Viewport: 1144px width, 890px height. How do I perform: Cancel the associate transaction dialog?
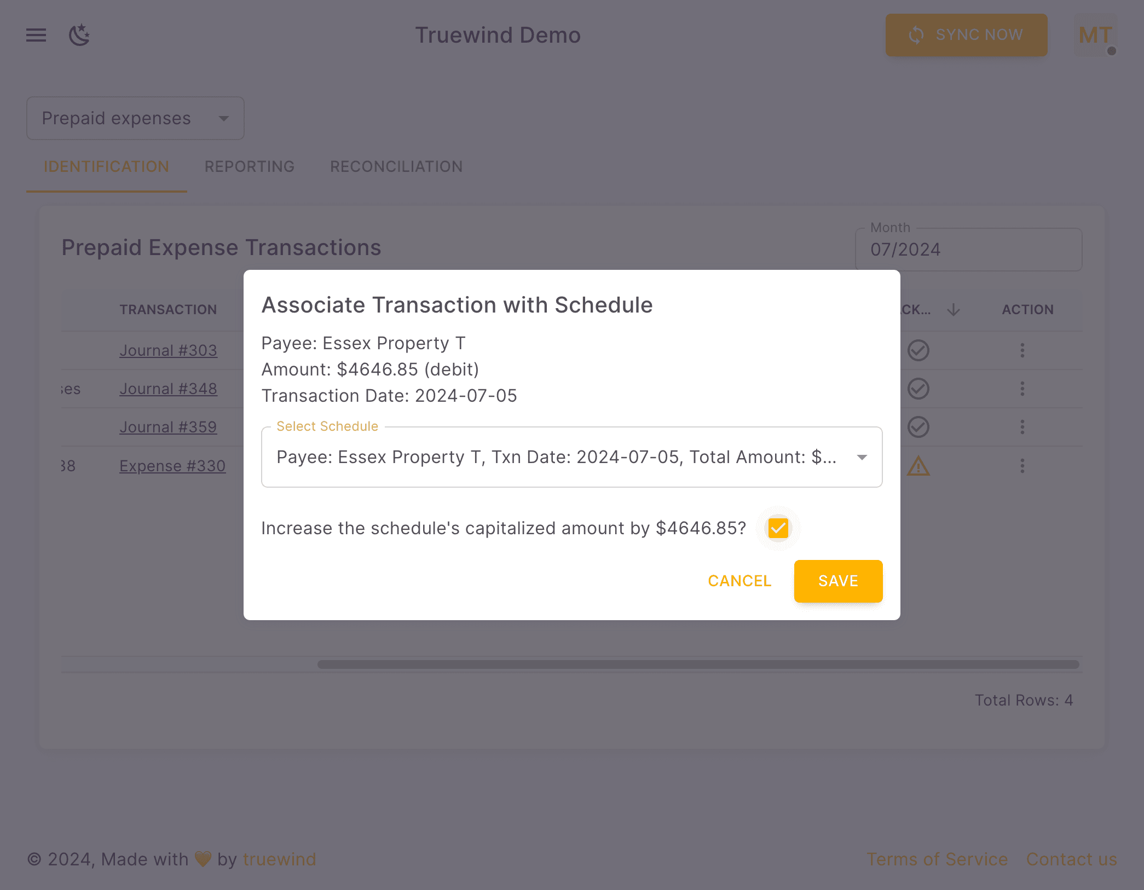tap(739, 581)
